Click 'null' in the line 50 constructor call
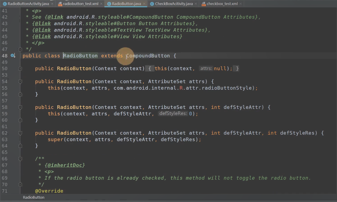Viewport: 337px width, 202px height. 220,68
